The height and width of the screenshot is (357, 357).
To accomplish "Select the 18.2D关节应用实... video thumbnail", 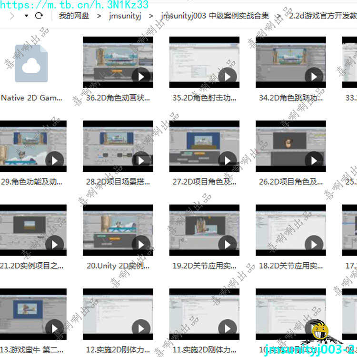I will 291,230.
